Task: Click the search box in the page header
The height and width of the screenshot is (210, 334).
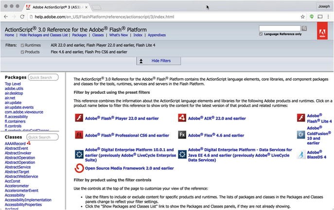Action: pyautogui.click(x=280, y=28)
